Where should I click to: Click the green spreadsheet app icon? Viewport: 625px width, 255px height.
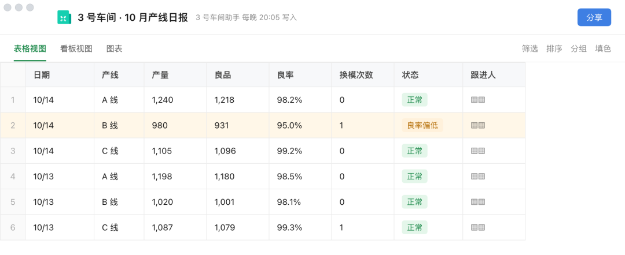coord(64,17)
